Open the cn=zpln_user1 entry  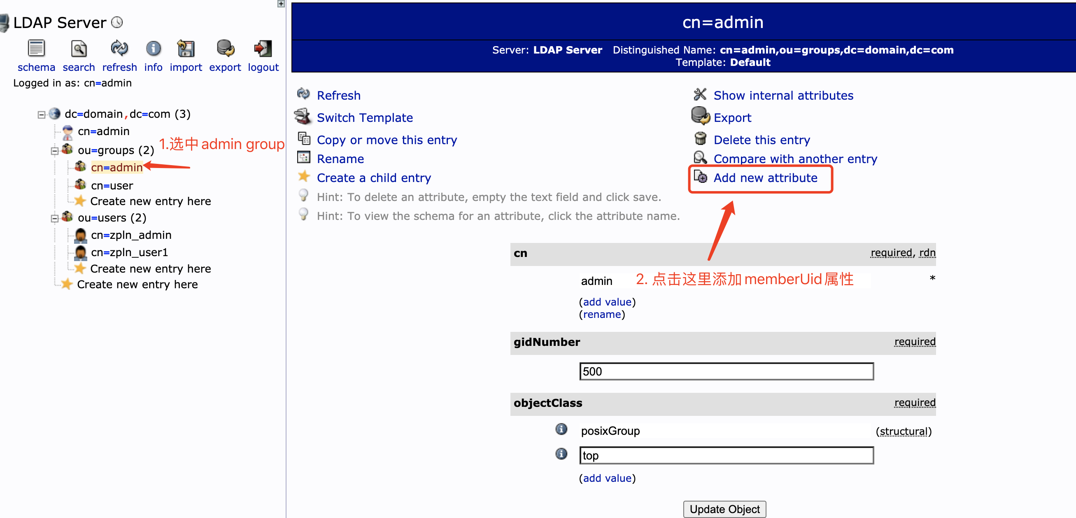pyautogui.click(x=130, y=252)
